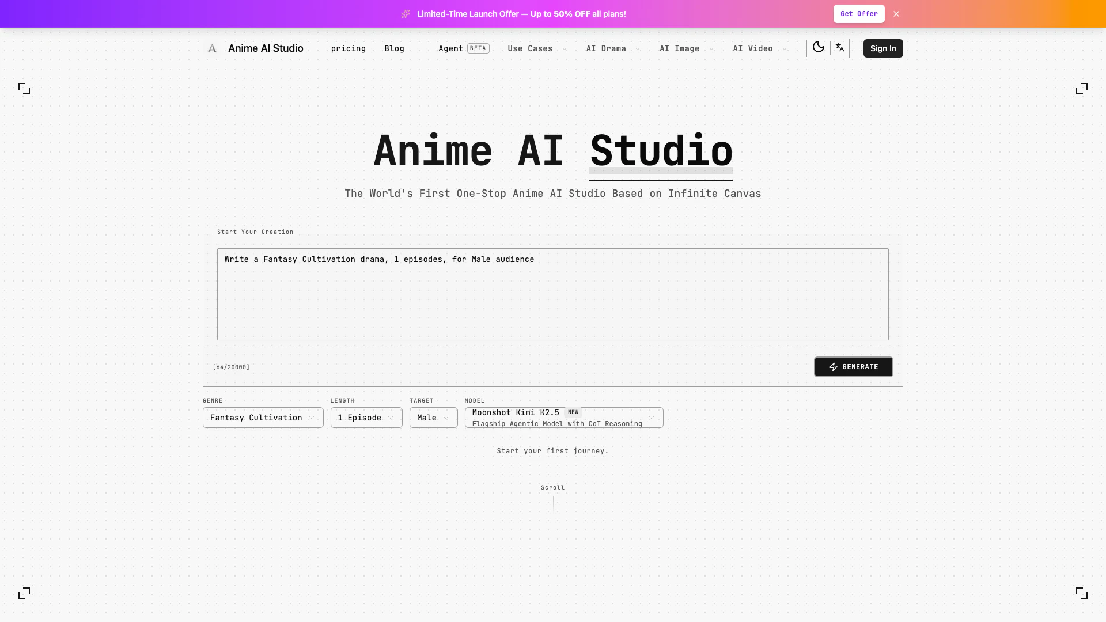Click the top-right corner bracket icon
The height and width of the screenshot is (622, 1106).
tap(1081, 89)
